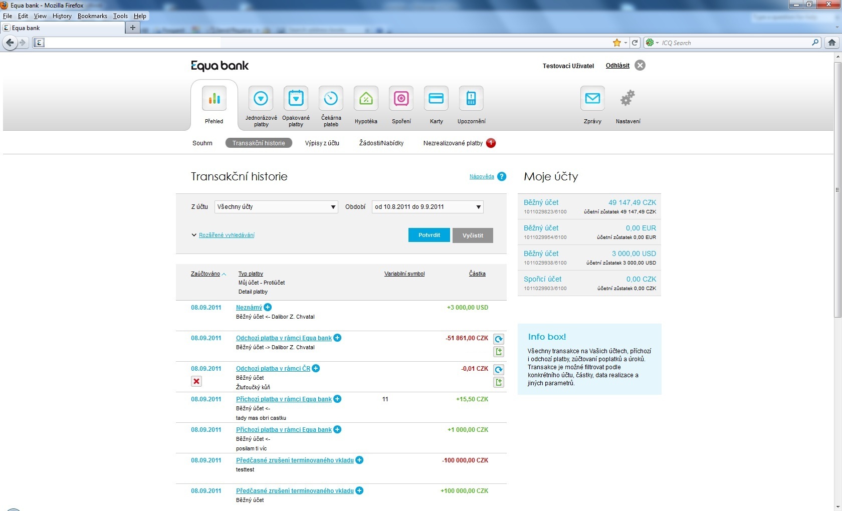
Task: Reload the page via refresh icon
Action: tap(635, 43)
